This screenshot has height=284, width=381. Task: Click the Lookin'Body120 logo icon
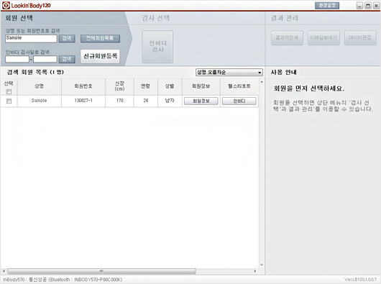[x=6, y=5]
